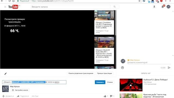This screenshot has width=174, height=98.
Task: Open the Мир Кроша channel name link
Action: point(15,87)
